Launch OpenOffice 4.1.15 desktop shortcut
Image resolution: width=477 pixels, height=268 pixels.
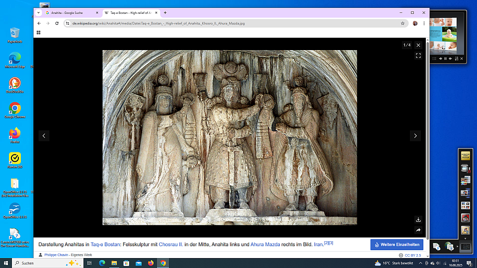(14, 210)
